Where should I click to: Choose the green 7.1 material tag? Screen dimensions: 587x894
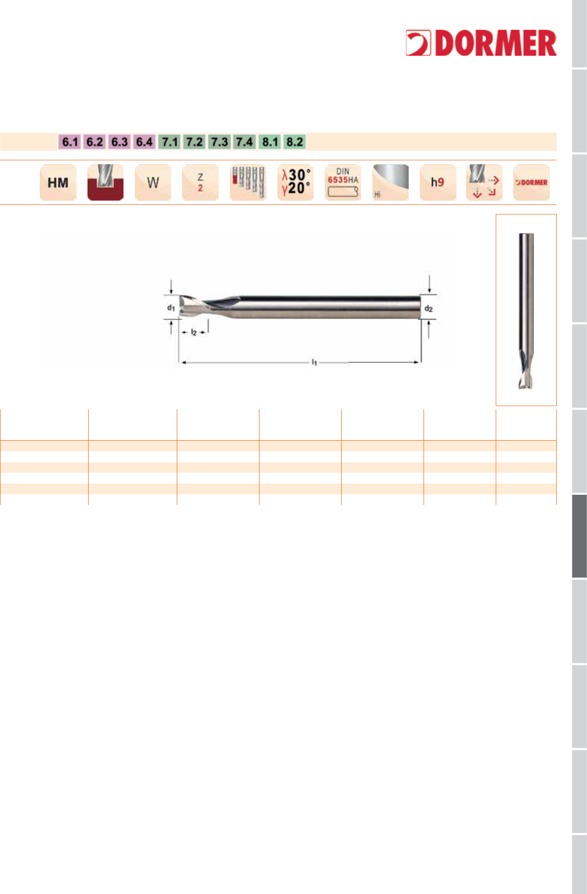[169, 142]
